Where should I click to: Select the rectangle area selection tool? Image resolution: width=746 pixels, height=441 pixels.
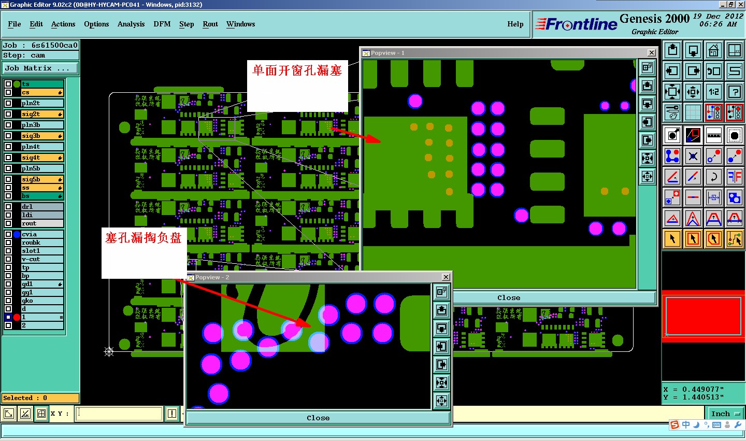693,238
